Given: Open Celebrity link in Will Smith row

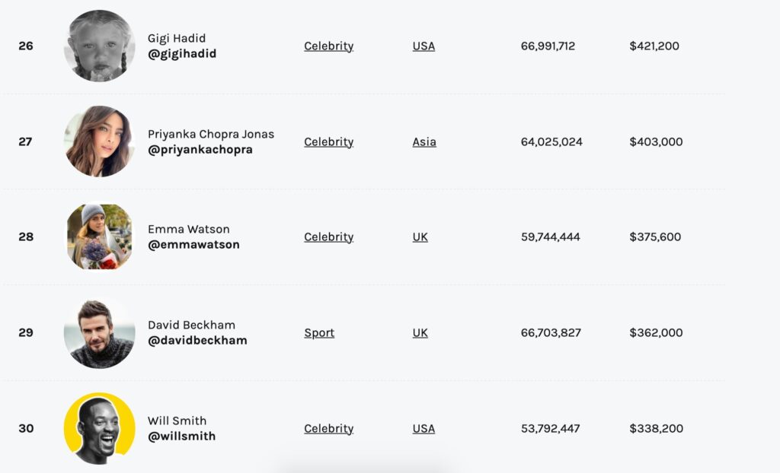Looking at the screenshot, I should [328, 429].
